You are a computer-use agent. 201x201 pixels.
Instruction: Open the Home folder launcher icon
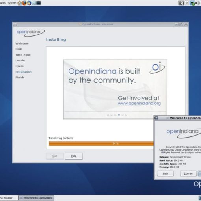pyautogui.click(x=20, y=3)
